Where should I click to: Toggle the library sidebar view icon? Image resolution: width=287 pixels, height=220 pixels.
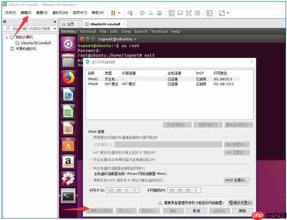(x=172, y=13)
